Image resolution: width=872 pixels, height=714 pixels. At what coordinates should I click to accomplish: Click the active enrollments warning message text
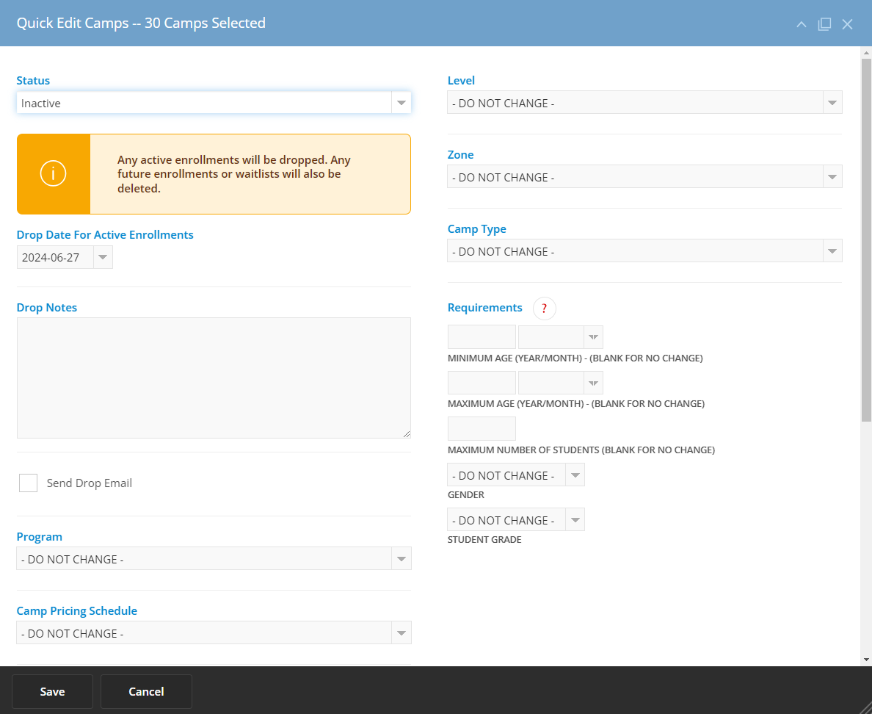coord(234,174)
